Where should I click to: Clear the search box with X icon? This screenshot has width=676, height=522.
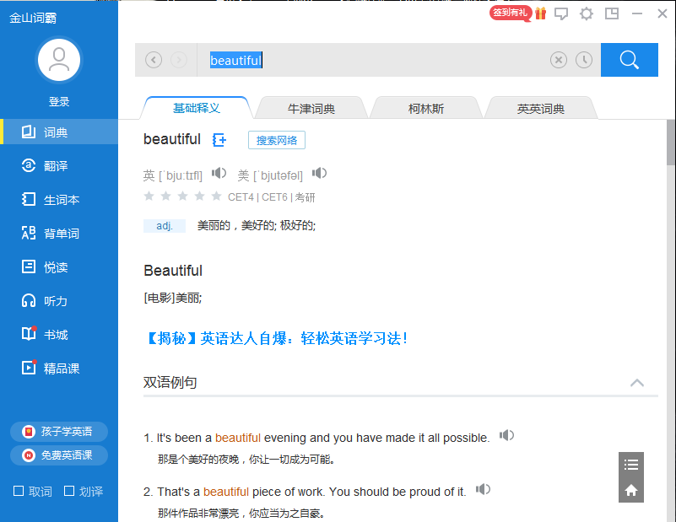click(559, 60)
